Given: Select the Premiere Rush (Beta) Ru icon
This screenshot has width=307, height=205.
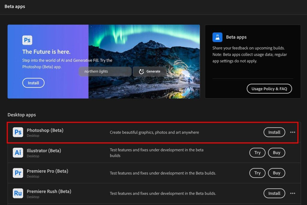Looking at the screenshot, I should 18,193.
